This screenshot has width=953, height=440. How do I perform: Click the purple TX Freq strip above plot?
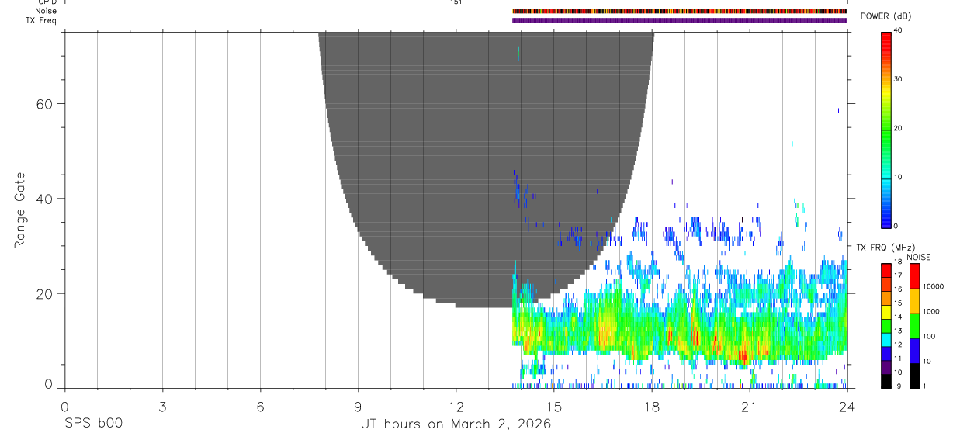pyautogui.click(x=680, y=20)
